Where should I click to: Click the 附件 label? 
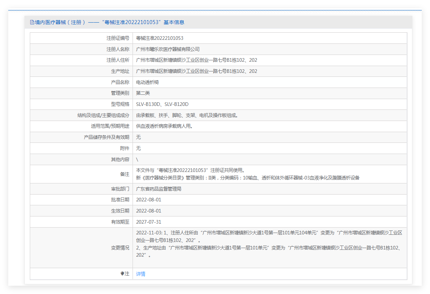pyautogui.click(x=125, y=148)
